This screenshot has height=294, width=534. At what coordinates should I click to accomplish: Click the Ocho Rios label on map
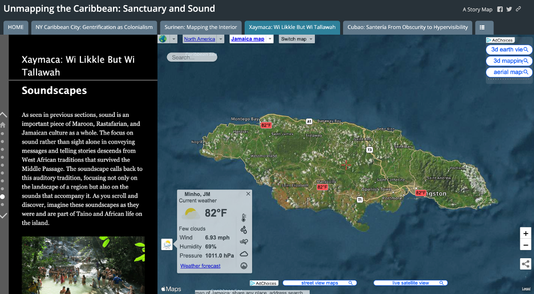point(386,129)
